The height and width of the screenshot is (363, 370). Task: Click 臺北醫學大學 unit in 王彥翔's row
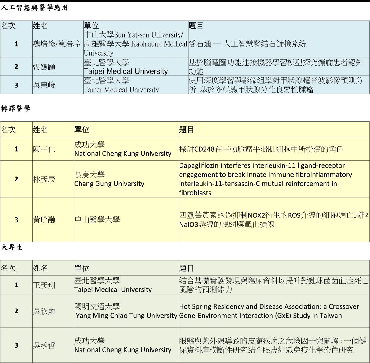[113, 285]
